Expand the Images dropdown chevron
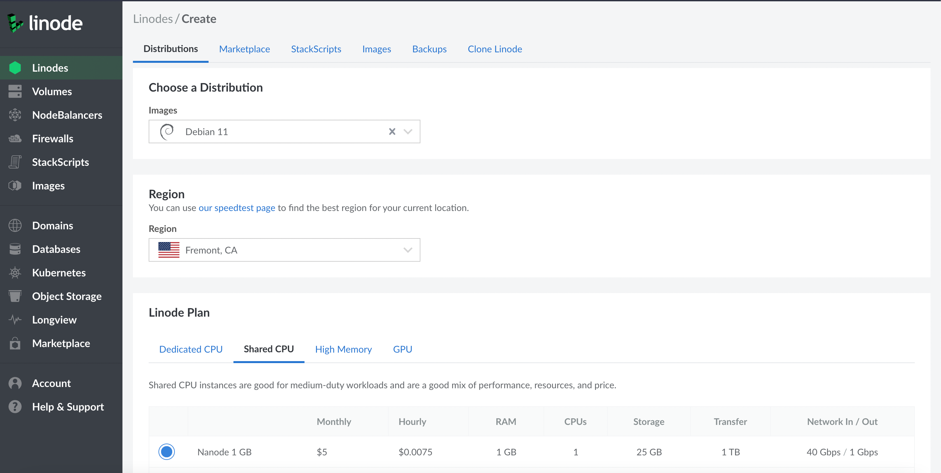This screenshot has width=941, height=473. pos(408,131)
